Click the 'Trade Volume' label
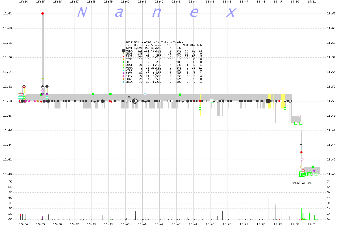 coord(302,183)
